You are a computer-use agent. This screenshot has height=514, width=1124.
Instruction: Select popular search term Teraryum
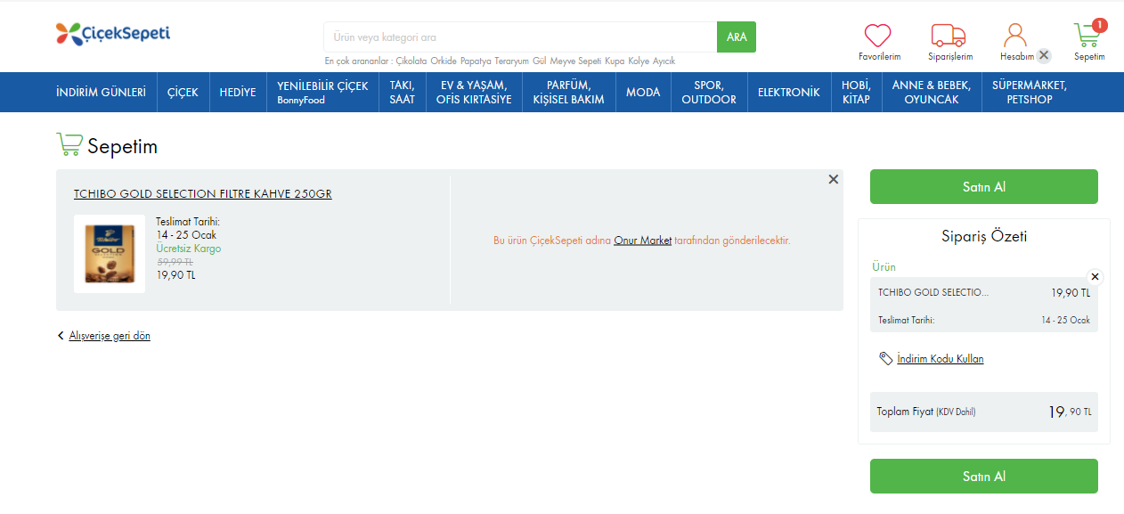pyautogui.click(x=512, y=61)
